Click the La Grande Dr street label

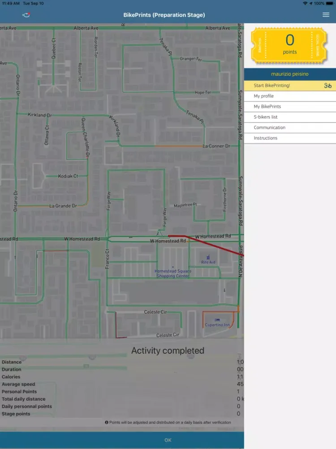click(63, 206)
